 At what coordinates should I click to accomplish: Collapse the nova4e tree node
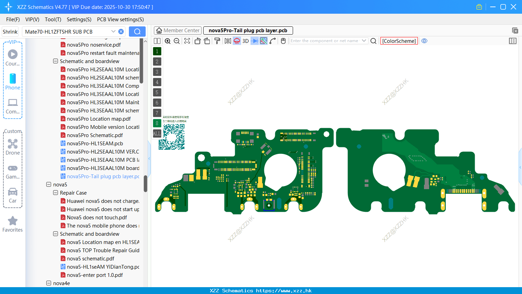[49, 283]
